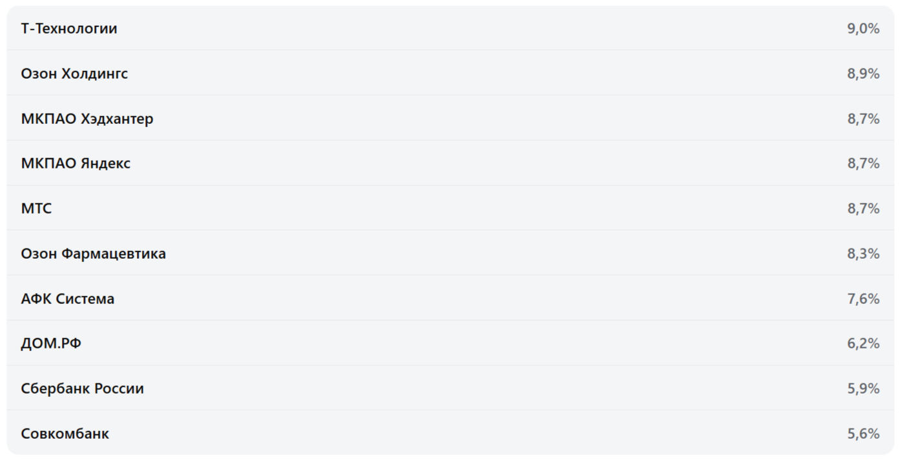Click the МКПАО Яндекс holding name

(x=76, y=163)
